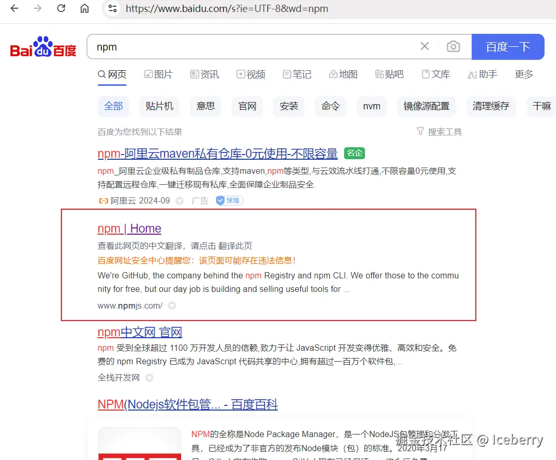Open the npm | Home result
The image size is (556, 460).
(129, 228)
